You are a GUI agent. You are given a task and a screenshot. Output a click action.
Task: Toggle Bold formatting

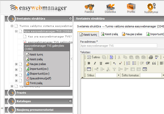(89, 63)
